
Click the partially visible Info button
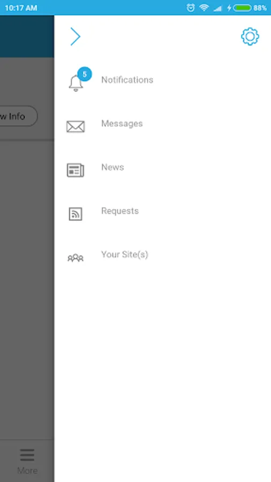[x=18, y=116]
